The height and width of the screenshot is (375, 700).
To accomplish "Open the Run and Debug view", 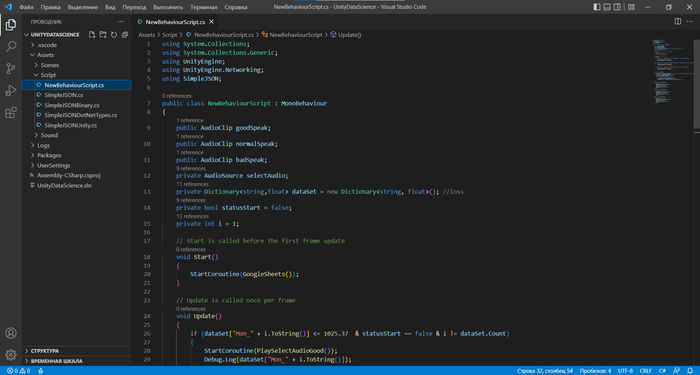I will click(x=11, y=90).
